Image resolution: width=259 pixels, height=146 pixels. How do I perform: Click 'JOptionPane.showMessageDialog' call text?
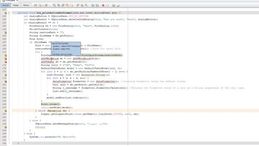(56, 124)
